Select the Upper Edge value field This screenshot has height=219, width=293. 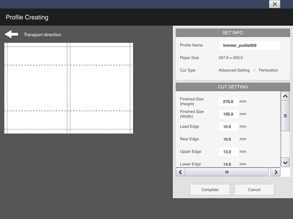[228, 152]
